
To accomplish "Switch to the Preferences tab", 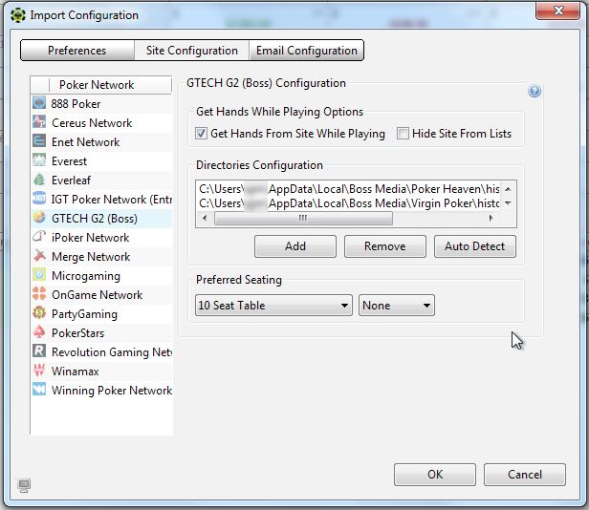I will [77, 51].
